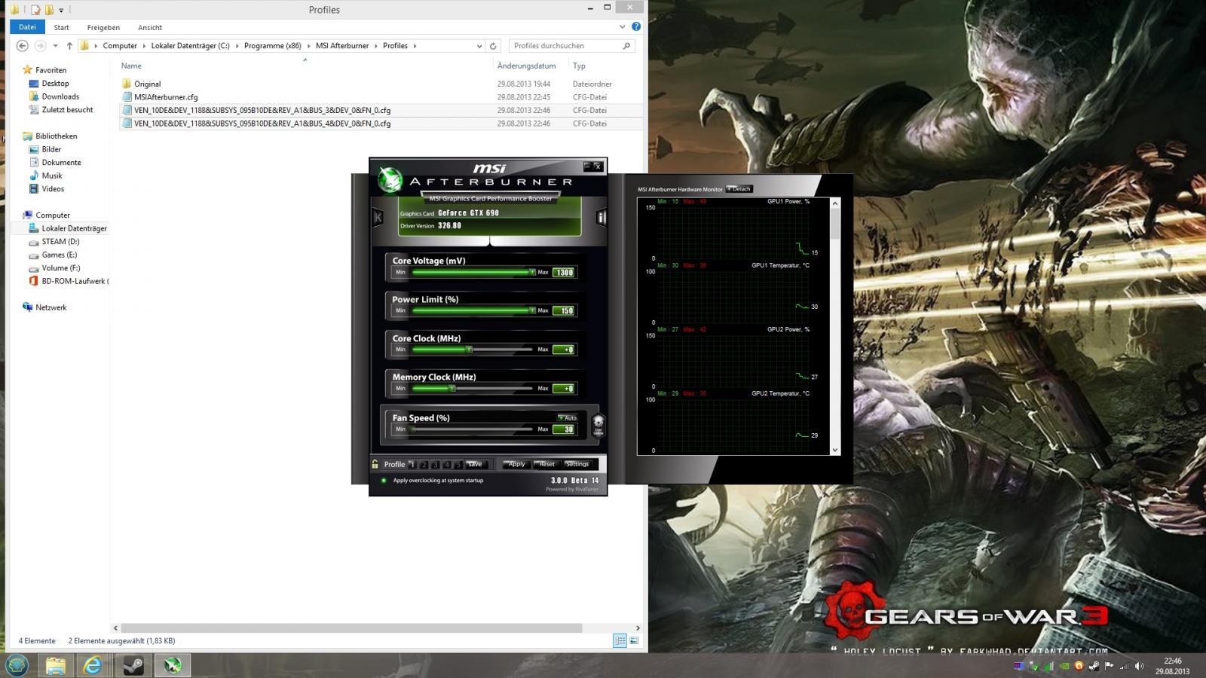Open the Datei menu tab

[27, 27]
